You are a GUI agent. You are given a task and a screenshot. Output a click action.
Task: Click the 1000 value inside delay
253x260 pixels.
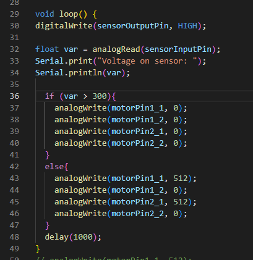coord(83,237)
